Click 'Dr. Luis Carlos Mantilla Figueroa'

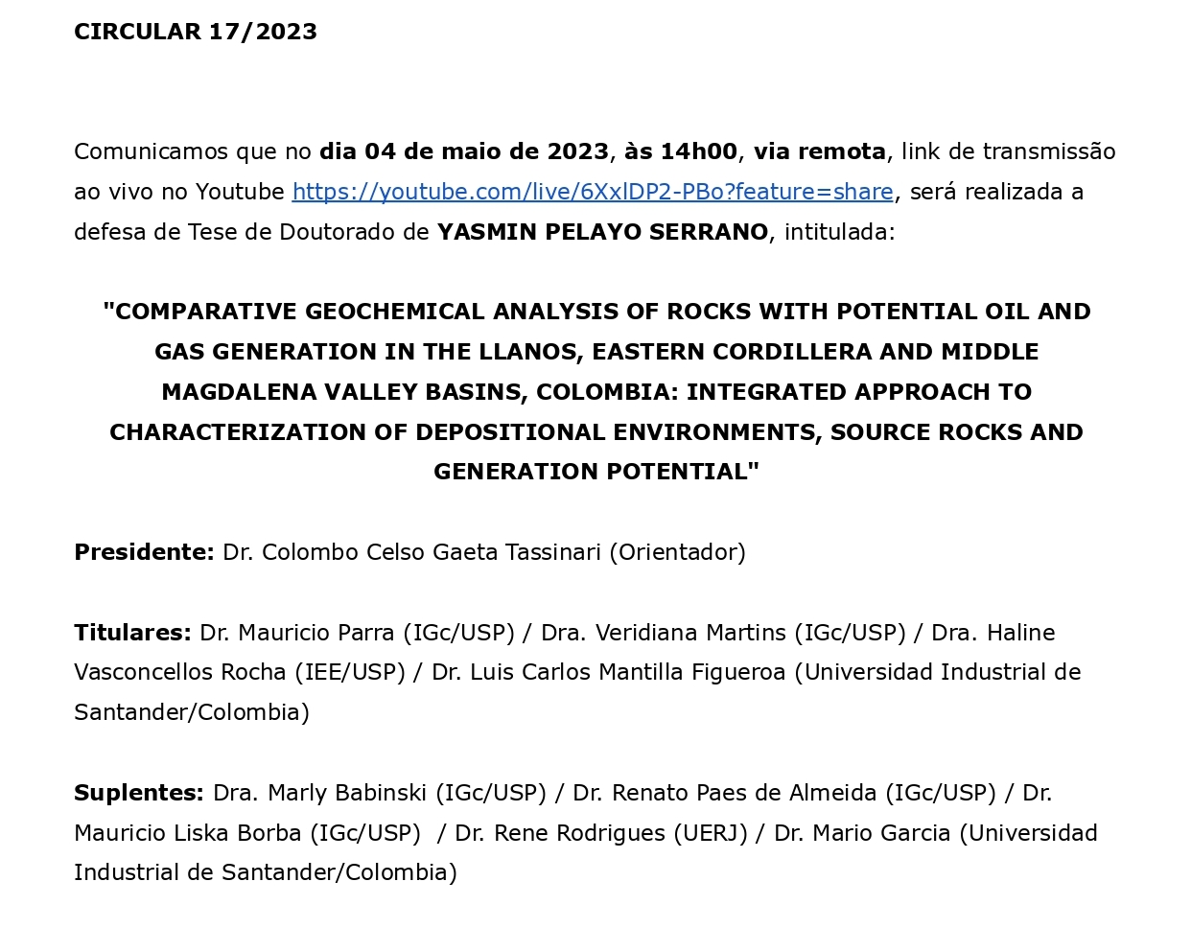[x=609, y=673]
